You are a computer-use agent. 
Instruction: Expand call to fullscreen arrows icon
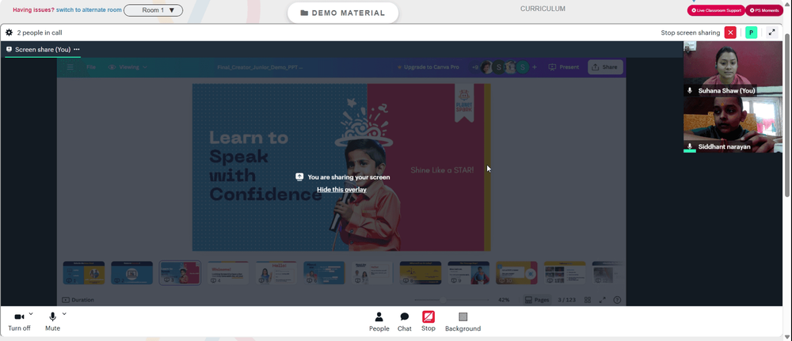(x=771, y=32)
